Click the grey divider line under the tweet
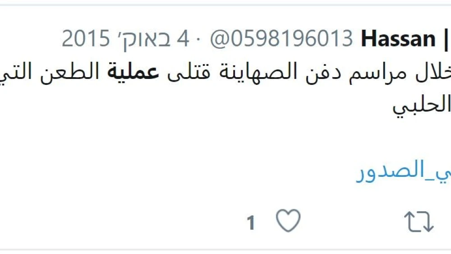The width and height of the screenshot is (451, 254). point(225,249)
